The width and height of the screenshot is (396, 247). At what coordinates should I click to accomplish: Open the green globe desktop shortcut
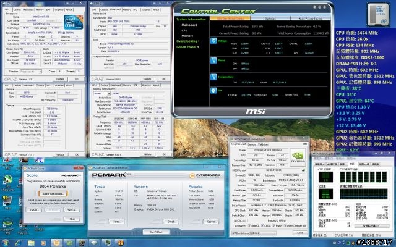click(7, 180)
